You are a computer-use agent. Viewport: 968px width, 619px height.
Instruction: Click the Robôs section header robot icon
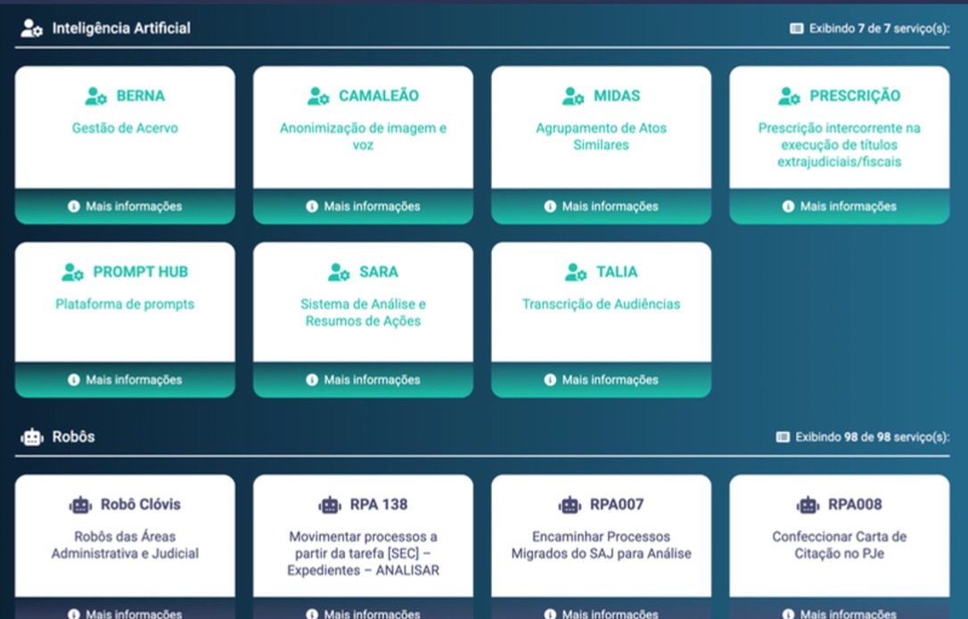coord(31,437)
